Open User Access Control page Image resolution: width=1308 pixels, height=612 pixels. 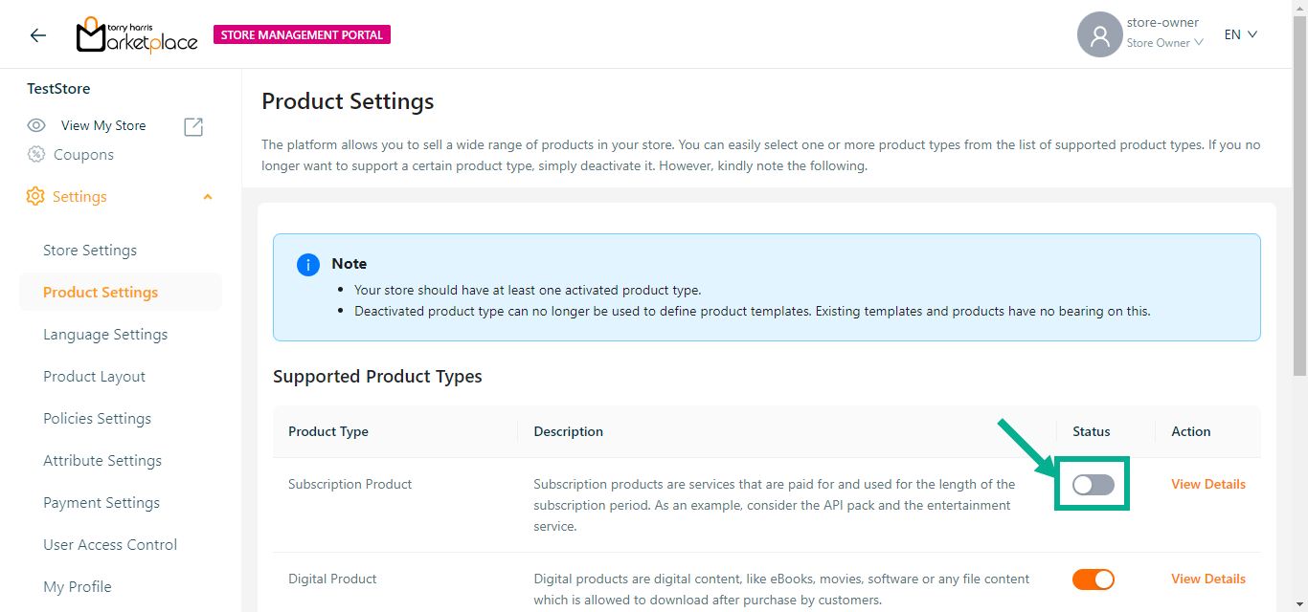point(110,545)
